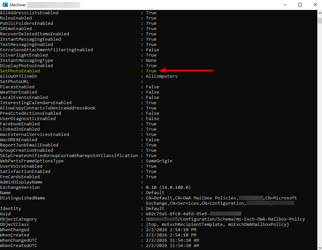Click the AllComputers value for AllowOfflineOn

coord(161,76)
